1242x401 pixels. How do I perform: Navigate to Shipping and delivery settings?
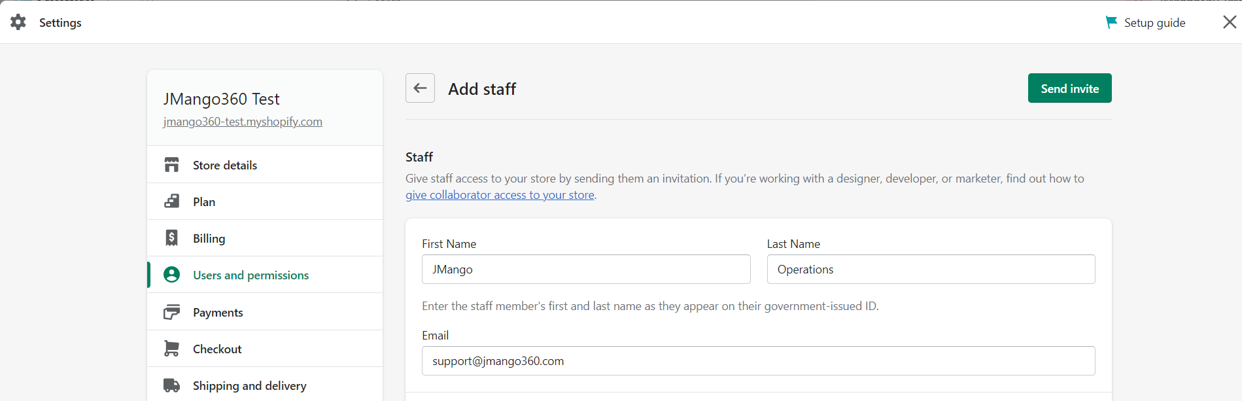pos(249,386)
